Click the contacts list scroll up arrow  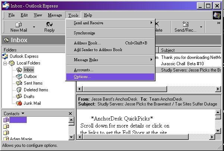(71, 120)
